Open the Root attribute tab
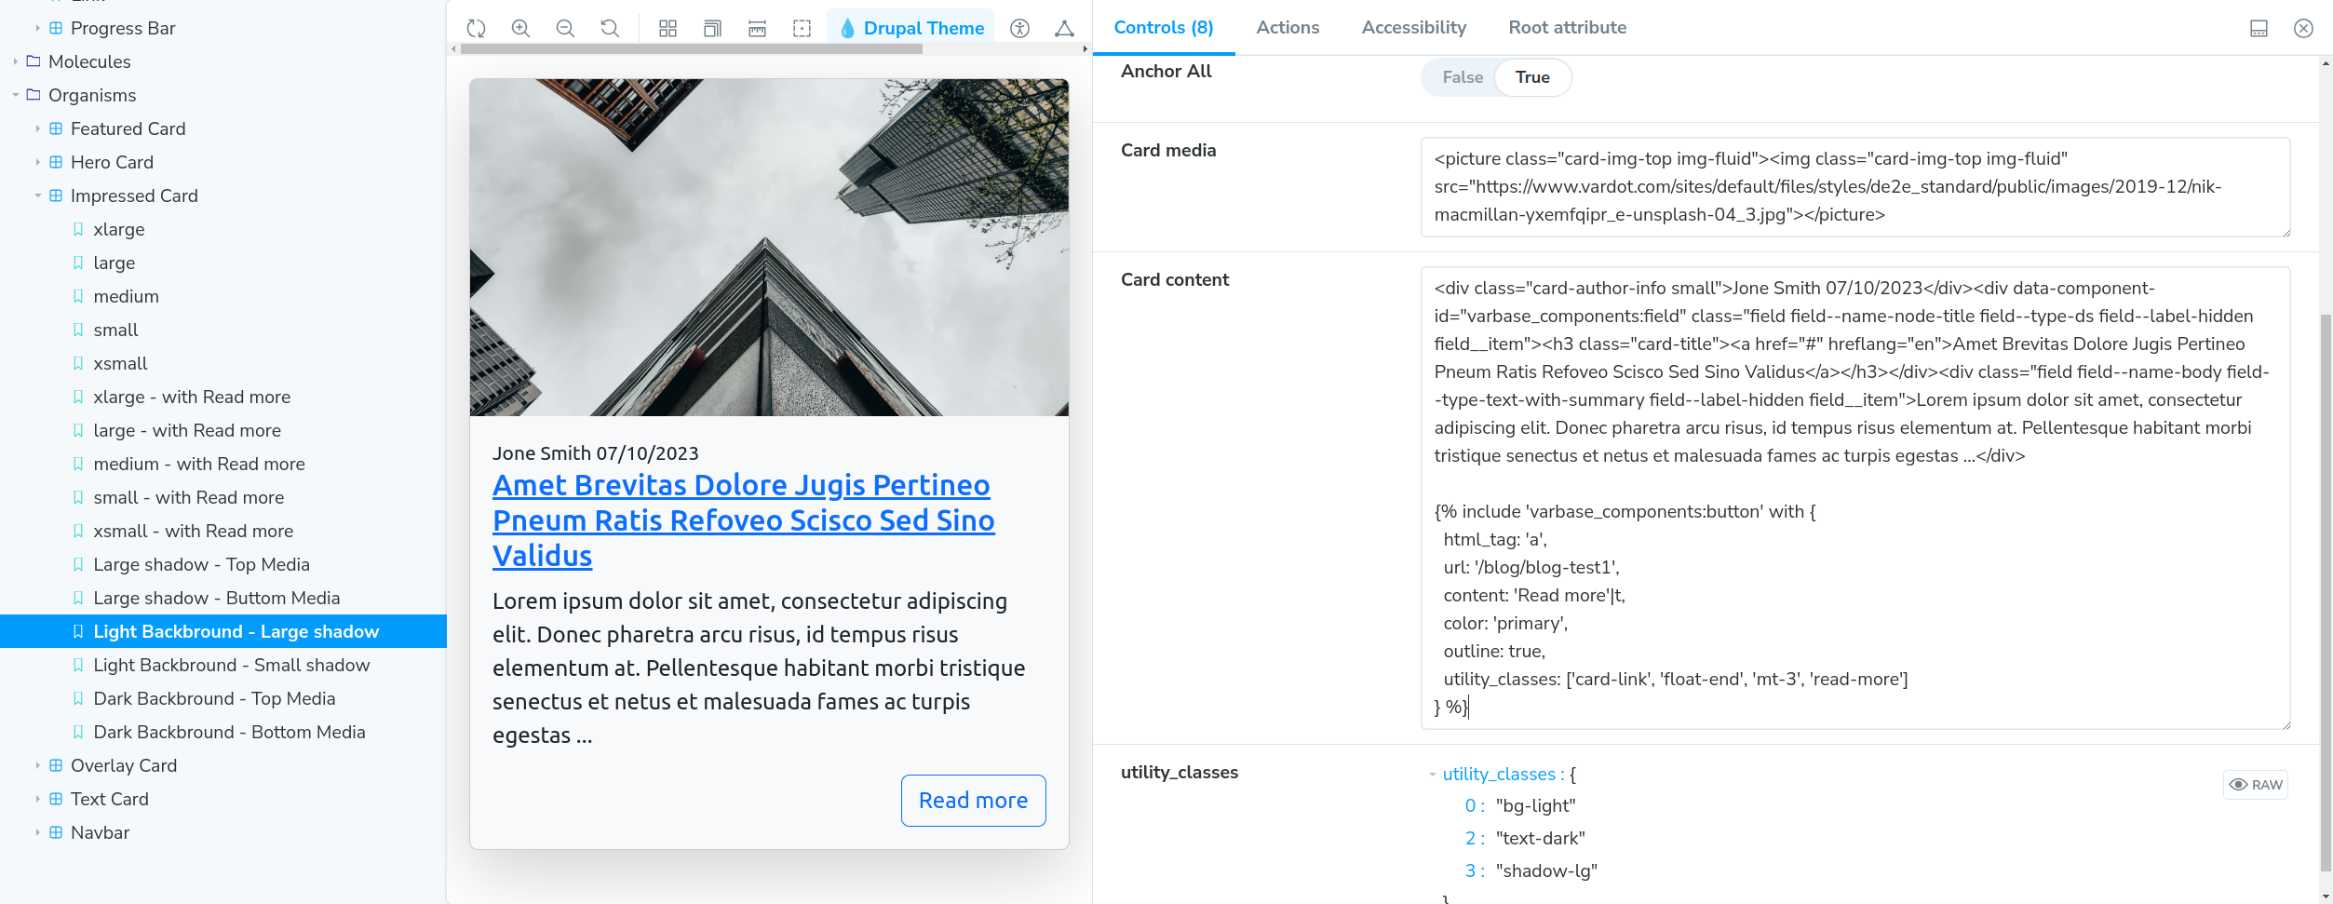The image size is (2333, 904). pos(1568,28)
